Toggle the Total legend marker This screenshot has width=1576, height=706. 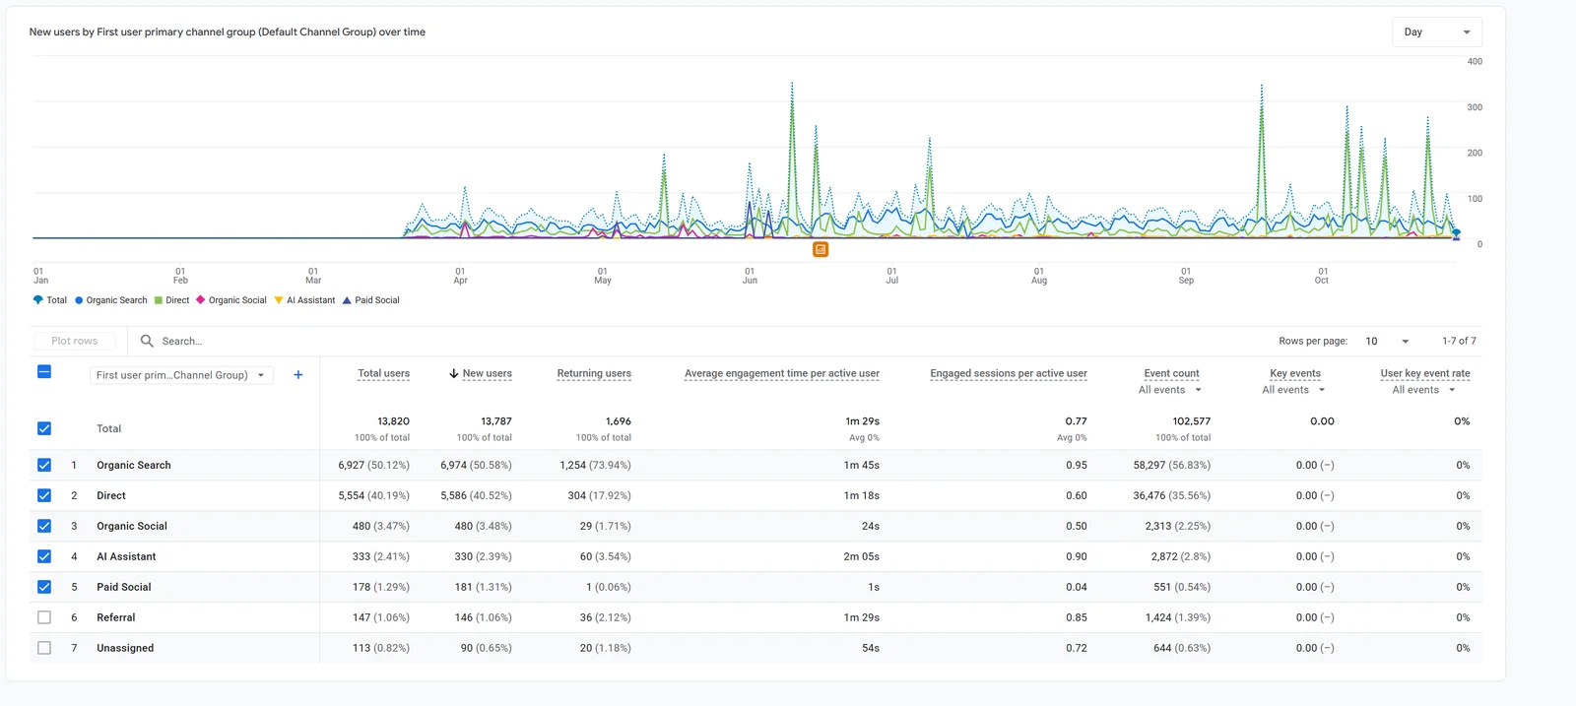click(x=38, y=300)
